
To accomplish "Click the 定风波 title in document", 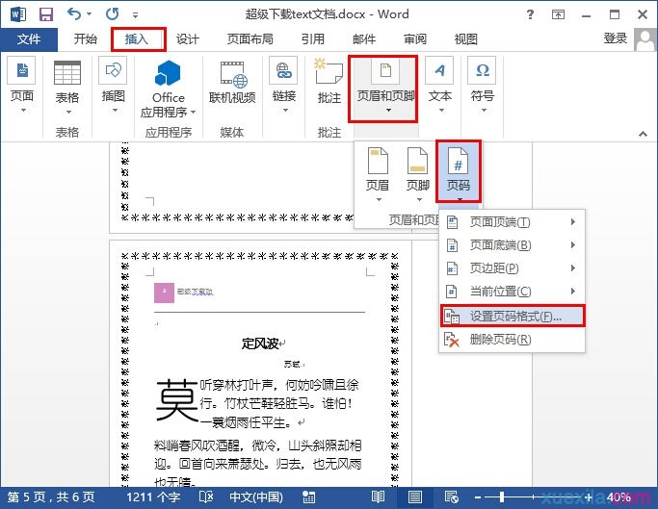I will [x=260, y=344].
